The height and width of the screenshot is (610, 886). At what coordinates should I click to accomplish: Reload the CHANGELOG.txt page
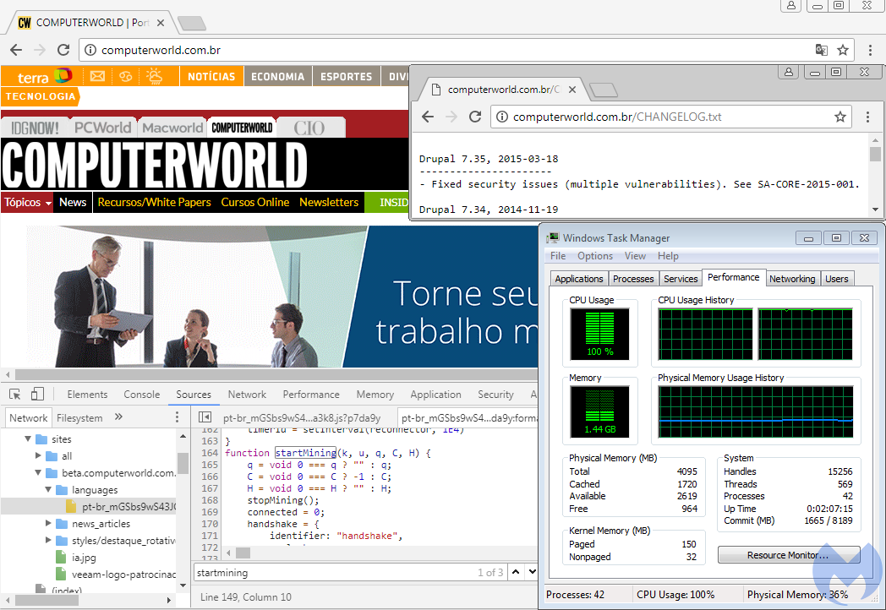475,117
